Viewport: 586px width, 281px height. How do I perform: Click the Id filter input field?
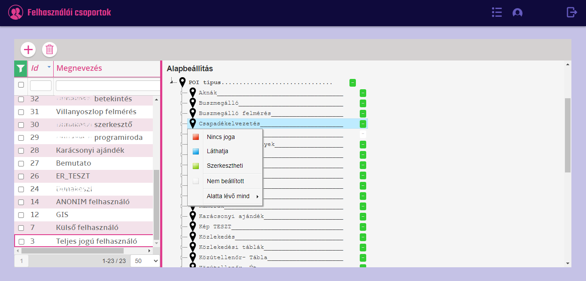point(40,86)
